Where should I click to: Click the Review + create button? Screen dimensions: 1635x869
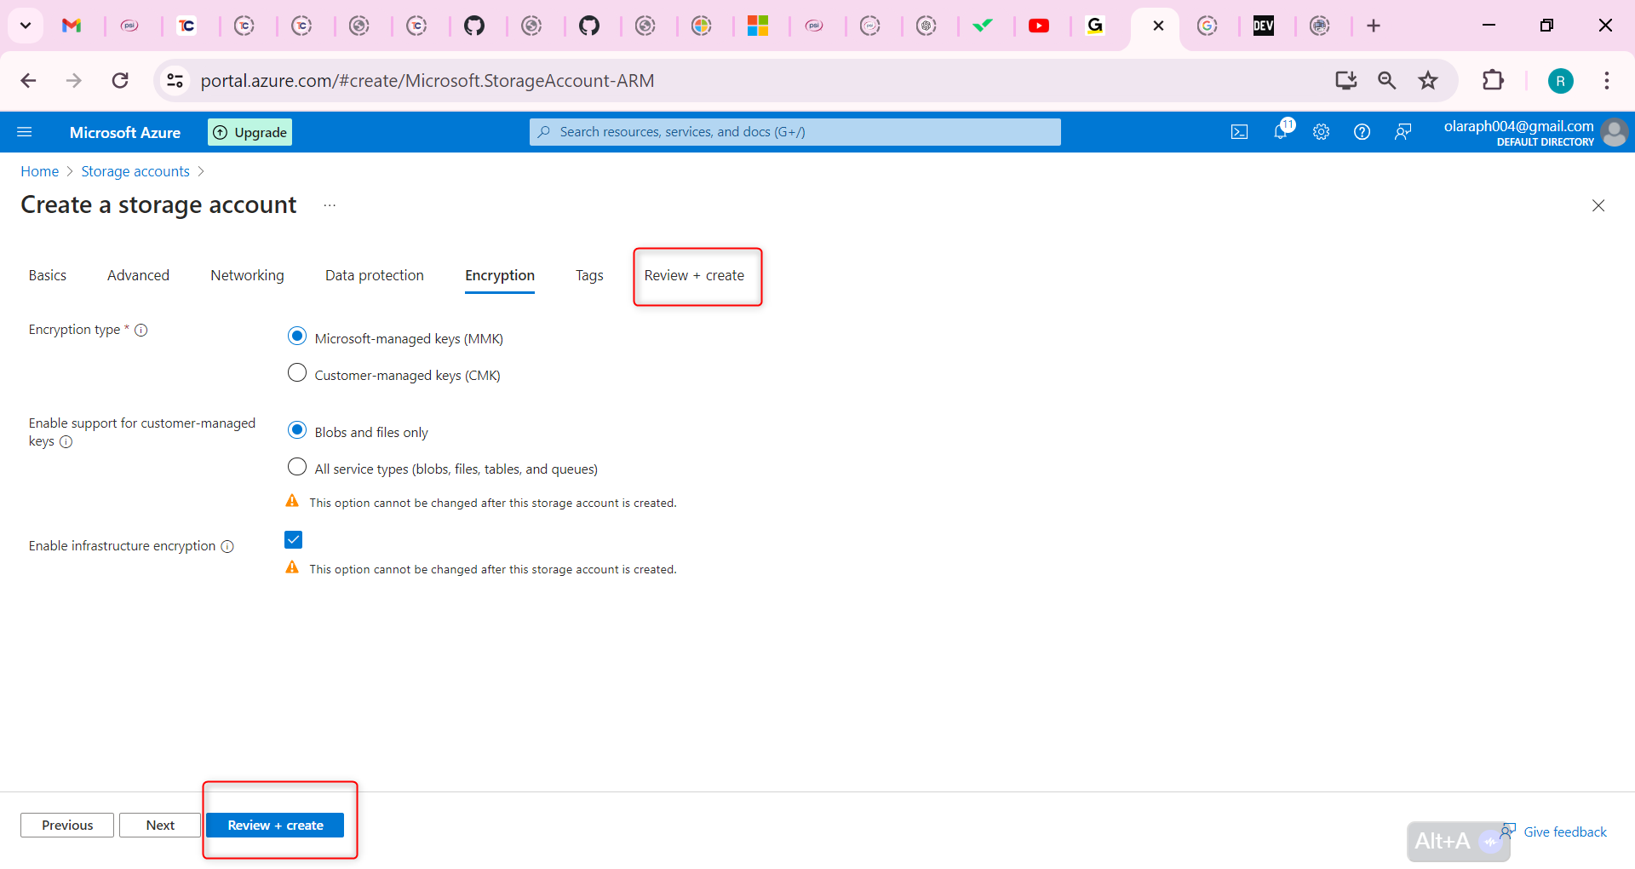(276, 825)
